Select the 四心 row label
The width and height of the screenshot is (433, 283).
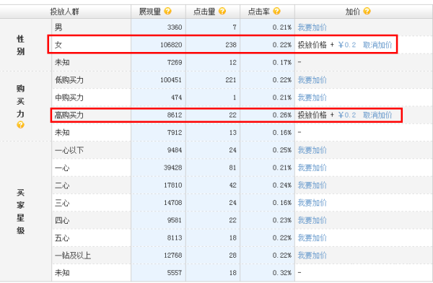pos(62,220)
